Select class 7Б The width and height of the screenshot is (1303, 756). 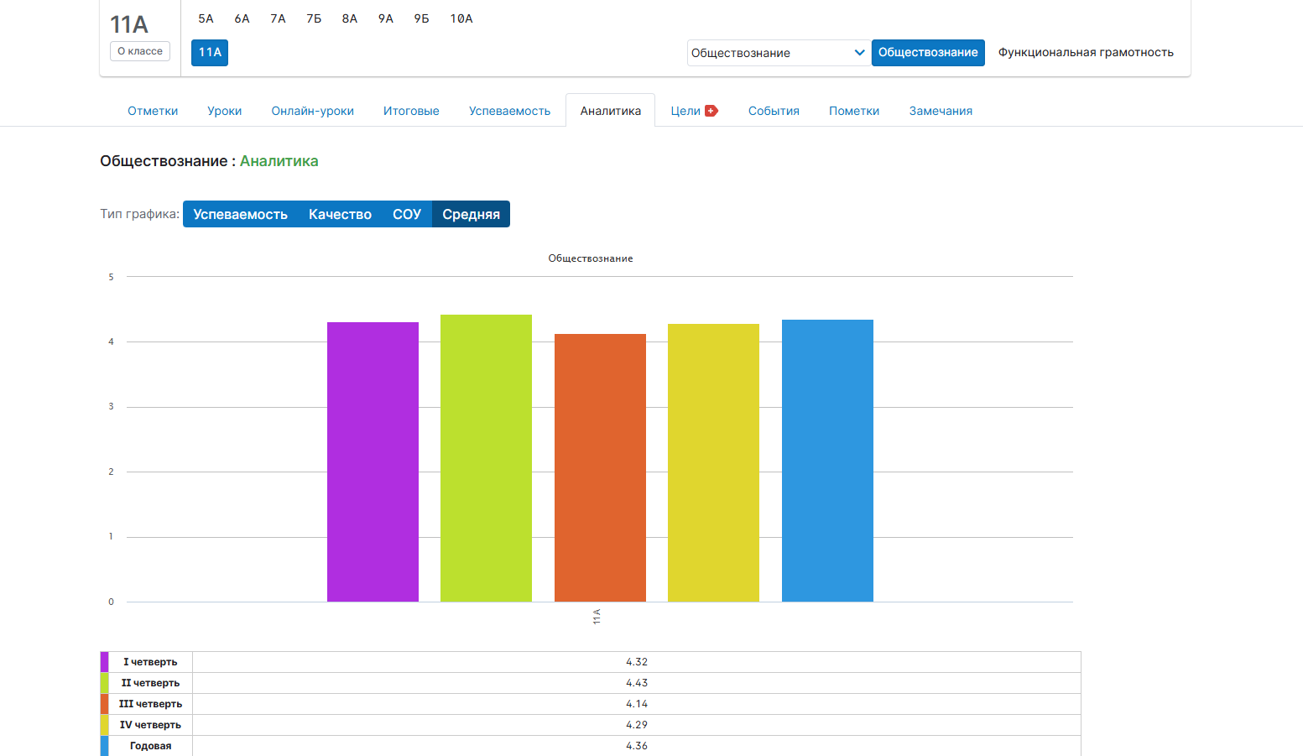pyautogui.click(x=314, y=18)
